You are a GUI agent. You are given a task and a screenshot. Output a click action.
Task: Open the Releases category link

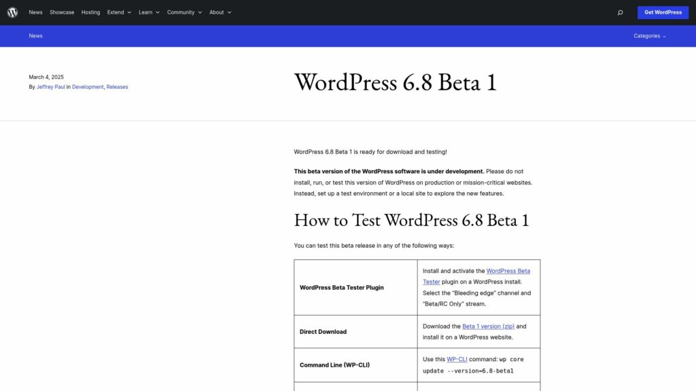(117, 87)
